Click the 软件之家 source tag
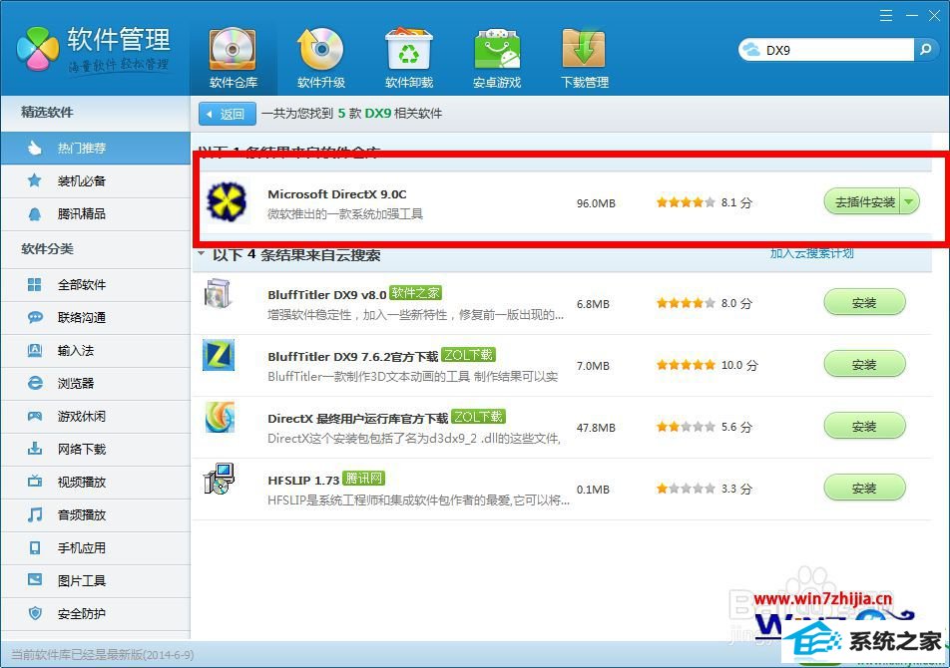 coord(415,293)
